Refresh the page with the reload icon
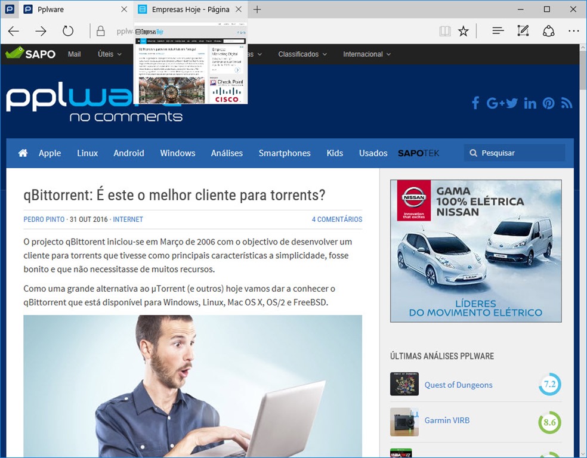 tap(68, 31)
